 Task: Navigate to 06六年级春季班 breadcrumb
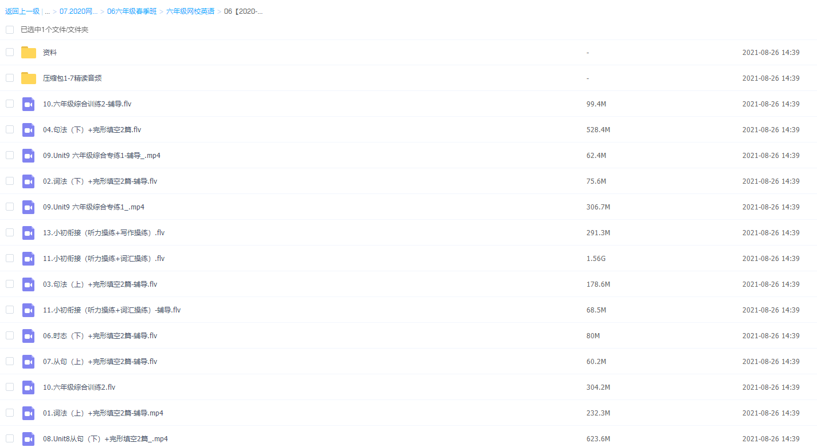(x=132, y=11)
